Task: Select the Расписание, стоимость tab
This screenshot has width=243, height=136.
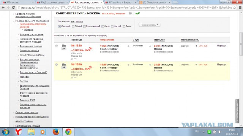Action: (x=86, y=3)
